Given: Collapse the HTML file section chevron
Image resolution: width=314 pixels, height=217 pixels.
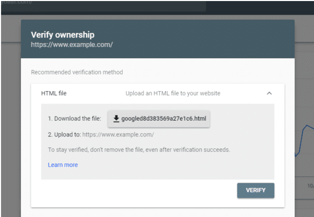Looking at the screenshot, I should (270, 93).
